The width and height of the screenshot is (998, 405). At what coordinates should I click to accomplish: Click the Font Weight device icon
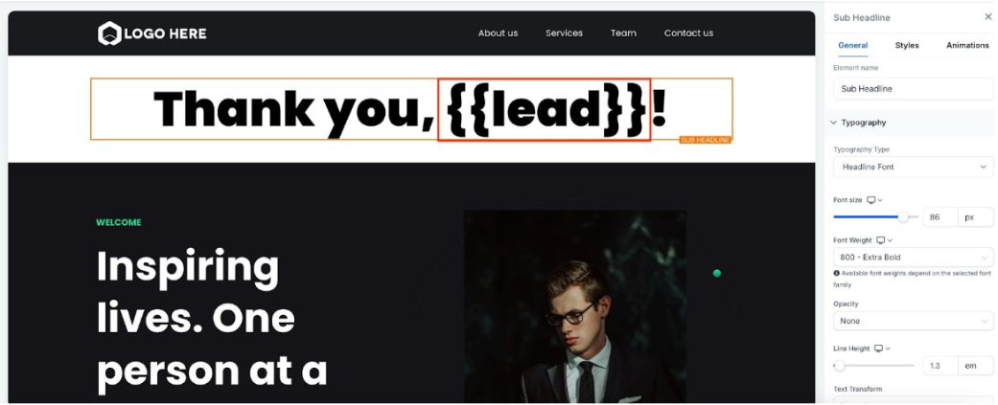tap(881, 240)
